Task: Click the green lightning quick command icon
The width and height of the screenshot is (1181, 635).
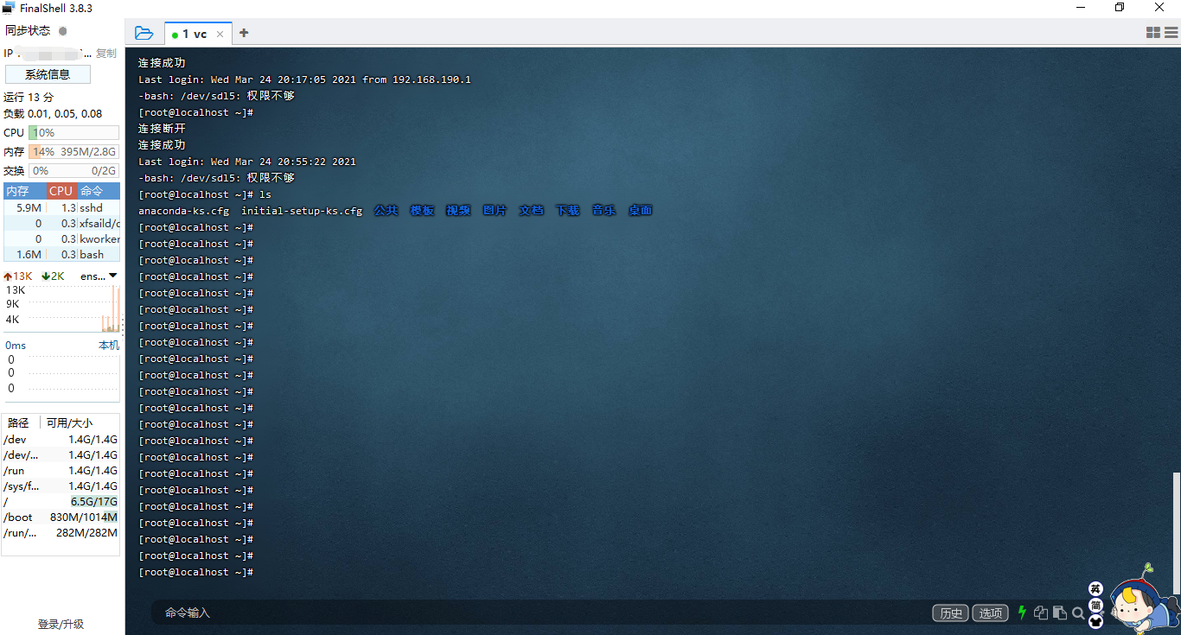Action: coord(1023,613)
